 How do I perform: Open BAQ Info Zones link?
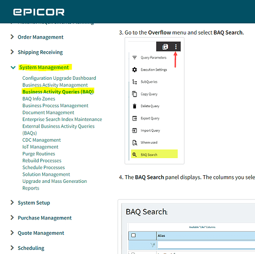click(x=39, y=99)
